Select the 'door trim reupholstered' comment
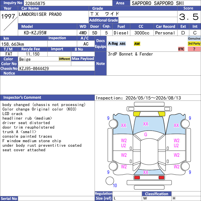This screenshot has width=201, height=201. [28, 127]
